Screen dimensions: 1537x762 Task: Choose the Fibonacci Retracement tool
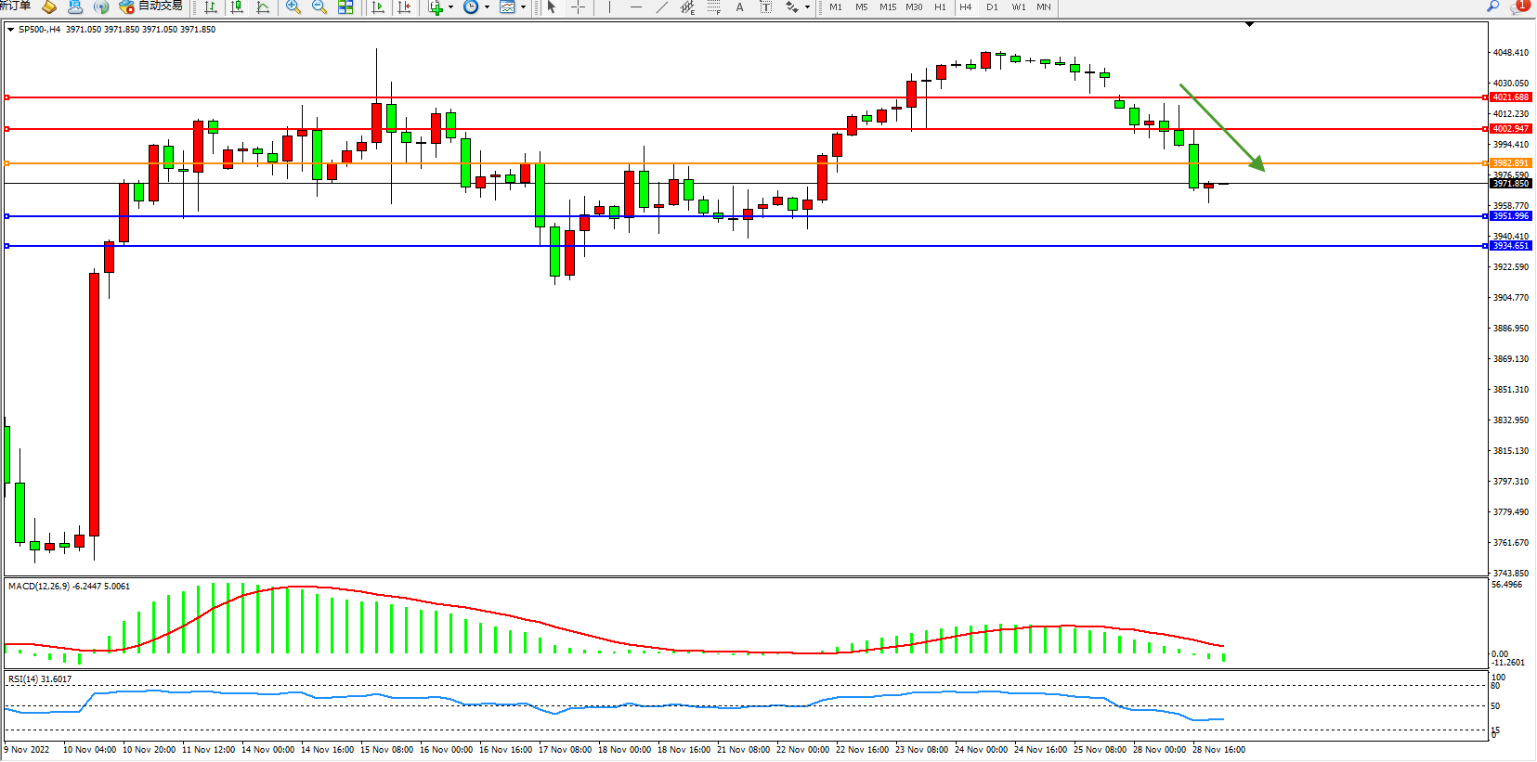[713, 7]
